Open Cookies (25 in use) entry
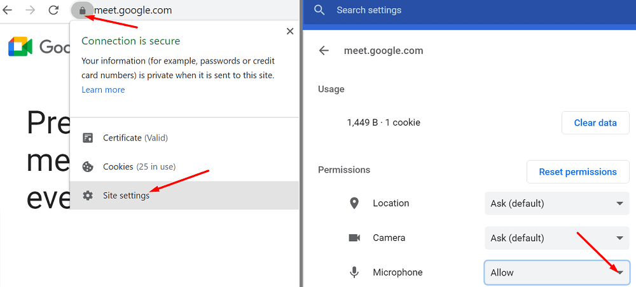 click(x=184, y=167)
